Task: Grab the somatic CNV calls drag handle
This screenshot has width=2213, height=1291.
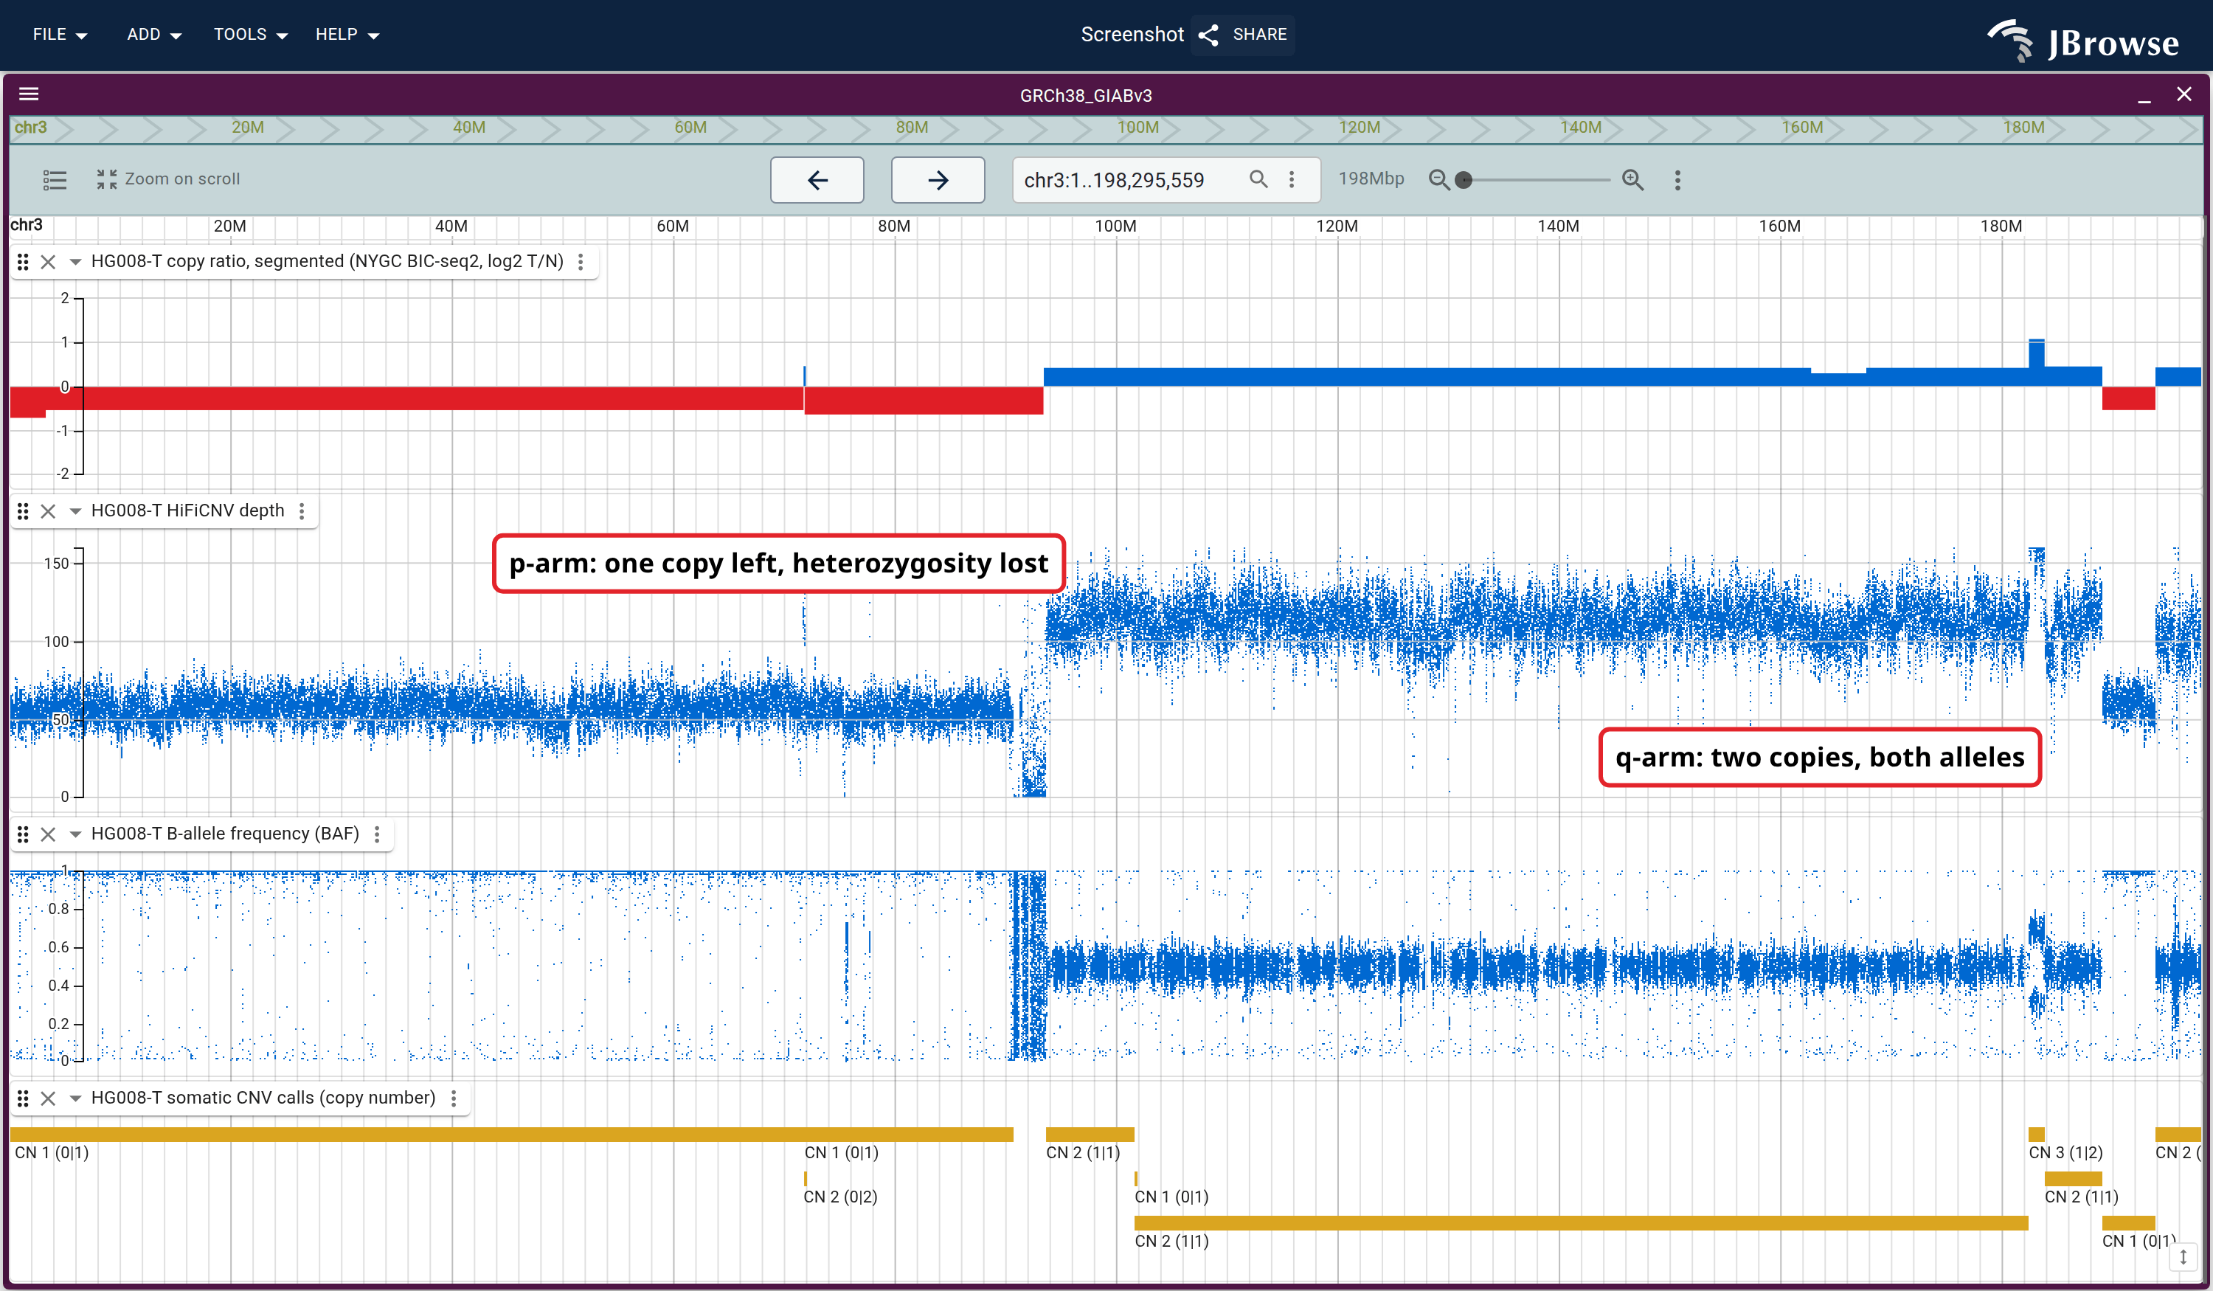Action: click(23, 1098)
